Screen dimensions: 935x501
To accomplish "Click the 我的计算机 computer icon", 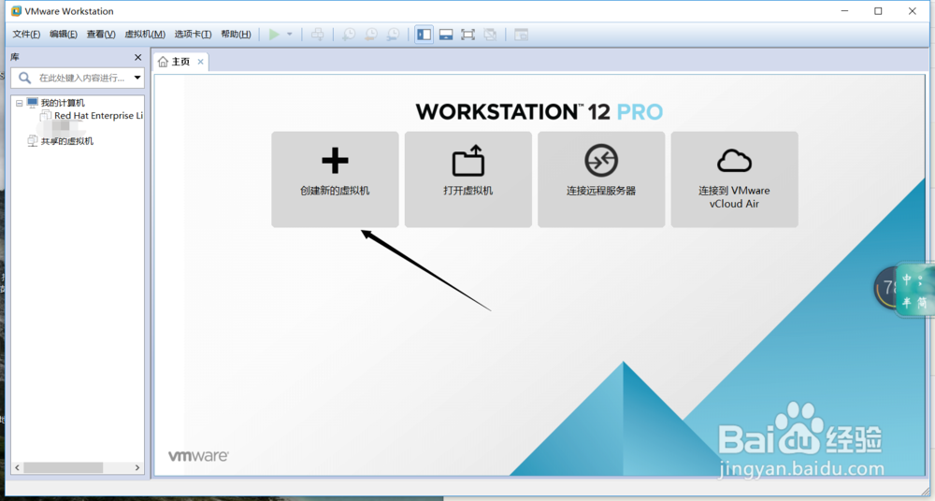I will tap(32, 103).
